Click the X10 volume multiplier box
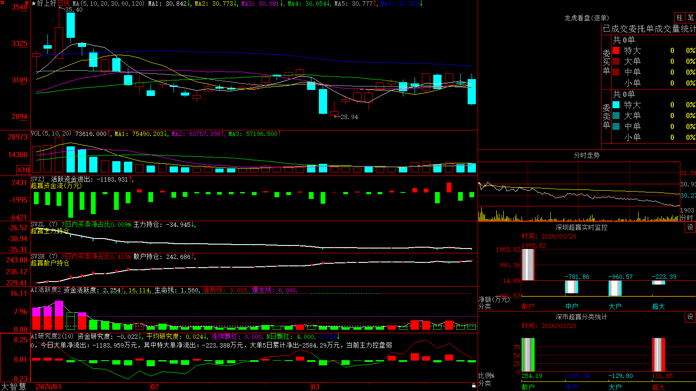Viewport: 696px width, 391px height. tap(23, 170)
